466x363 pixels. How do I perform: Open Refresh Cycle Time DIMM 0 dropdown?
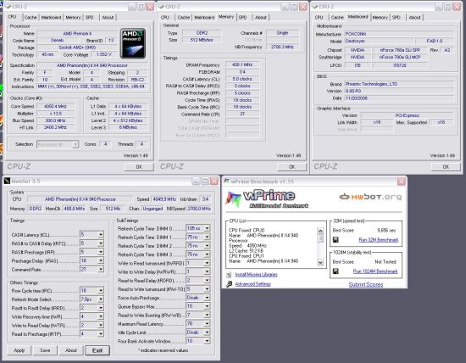tap(207, 228)
